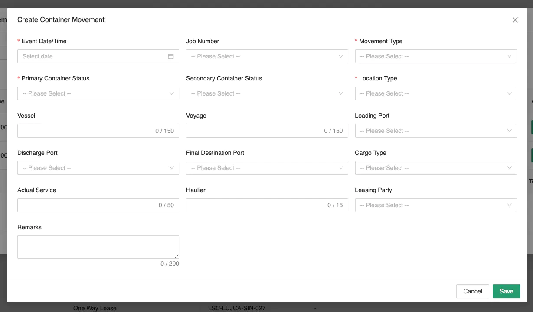
Task: Click the Actual Service input field
Action: (85, 205)
